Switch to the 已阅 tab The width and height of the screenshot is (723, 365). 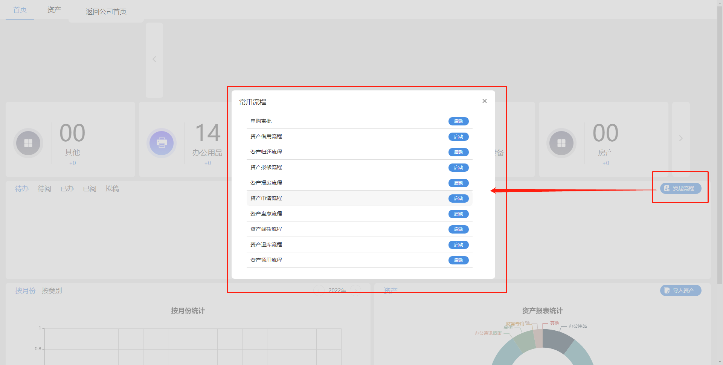tap(90, 189)
